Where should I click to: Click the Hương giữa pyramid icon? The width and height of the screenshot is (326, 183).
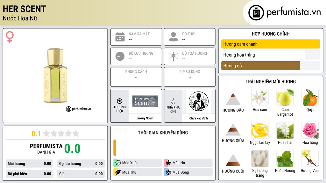pyautogui.click(x=233, y=130)
